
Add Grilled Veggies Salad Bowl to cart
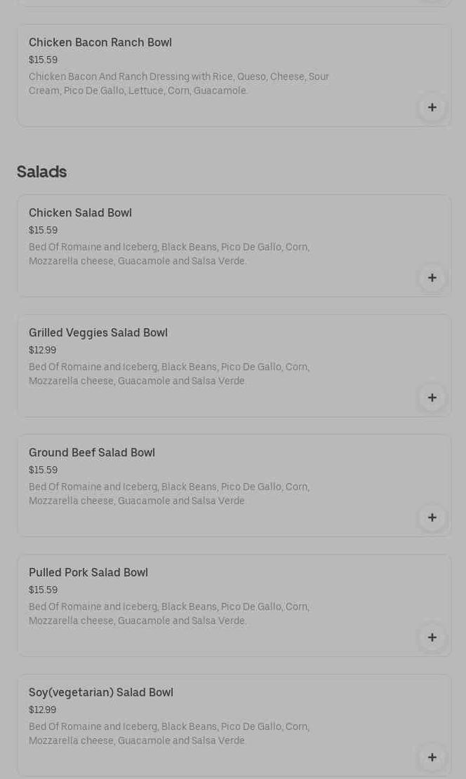(432, 398)
